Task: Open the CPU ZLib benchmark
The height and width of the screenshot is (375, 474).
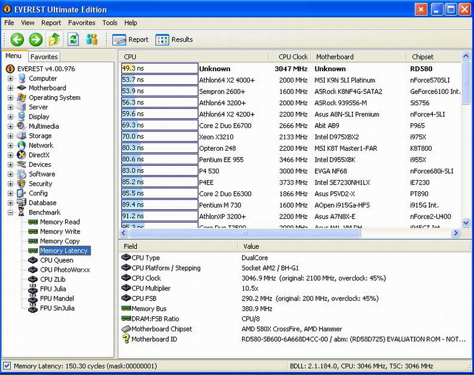Action: click(x=53, y=279)
